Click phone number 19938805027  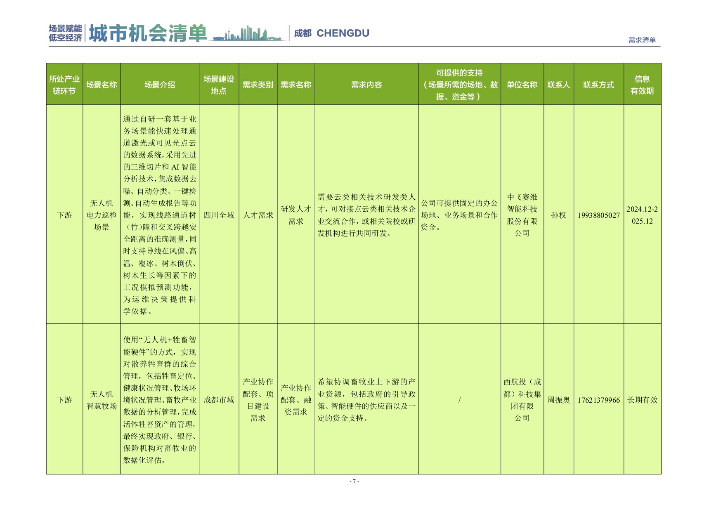point(598,215)
